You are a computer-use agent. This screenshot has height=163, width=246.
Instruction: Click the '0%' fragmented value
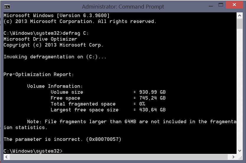[x=142, y=104]
